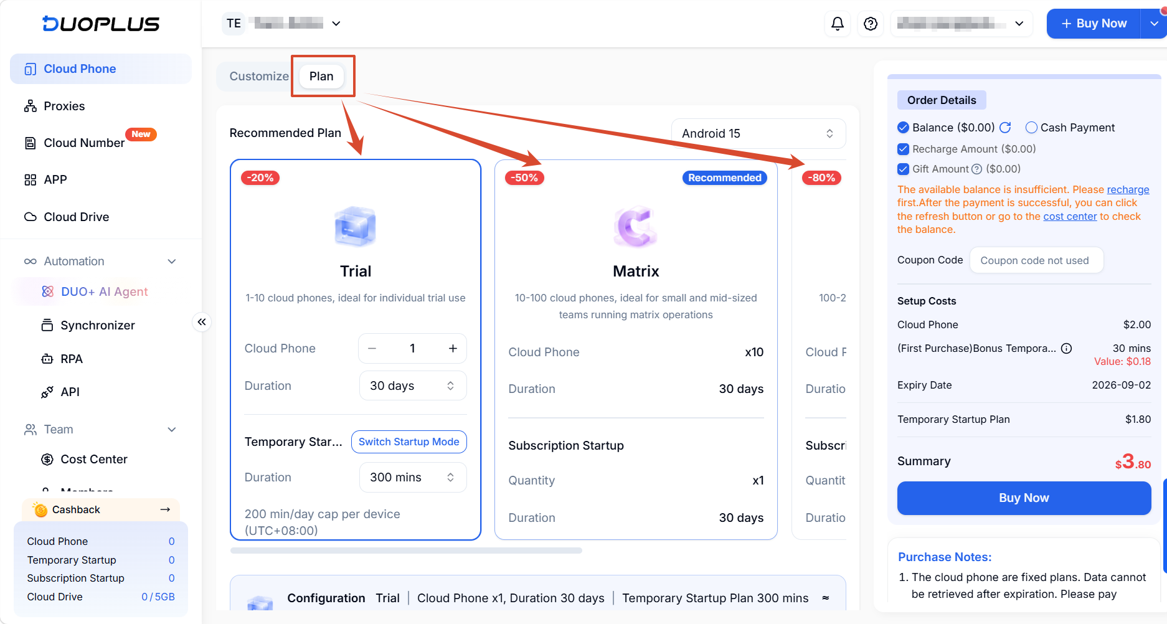
Task: Select the Trial plan card title
Action: coord(356,272)
